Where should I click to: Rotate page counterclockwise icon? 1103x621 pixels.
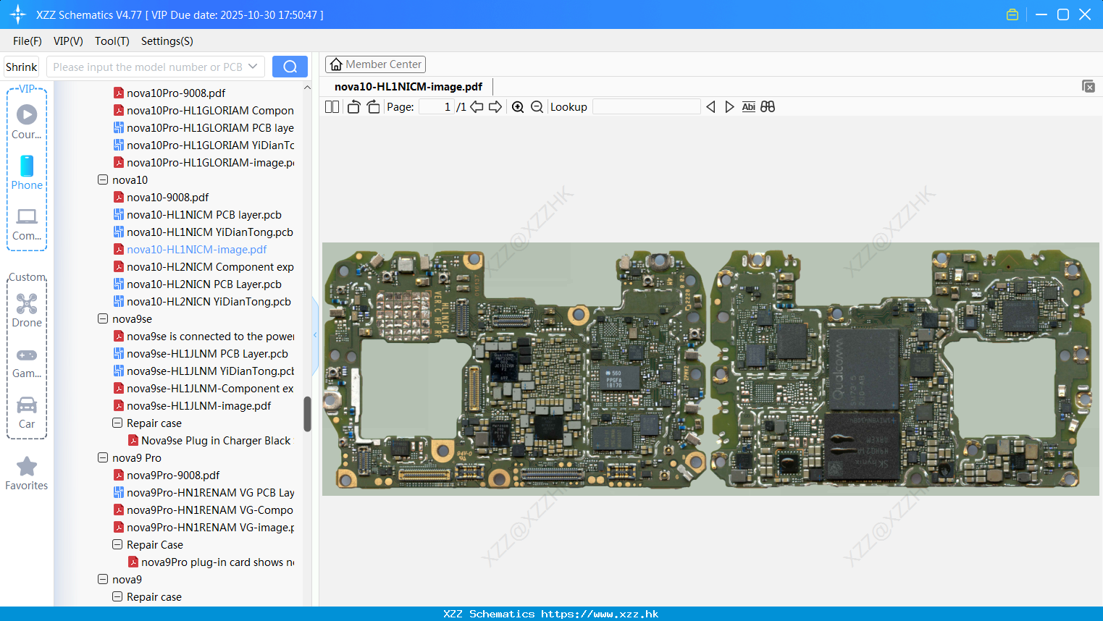tap(353, 106)
